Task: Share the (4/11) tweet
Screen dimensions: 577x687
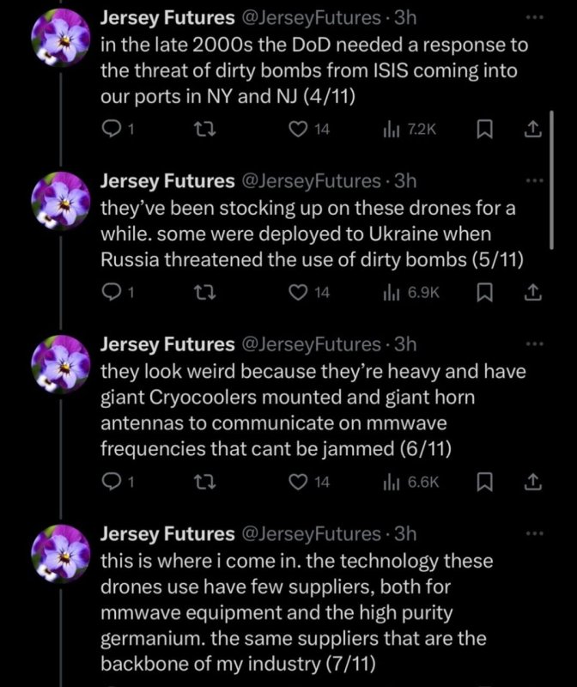Action: (x=532, y=129)
